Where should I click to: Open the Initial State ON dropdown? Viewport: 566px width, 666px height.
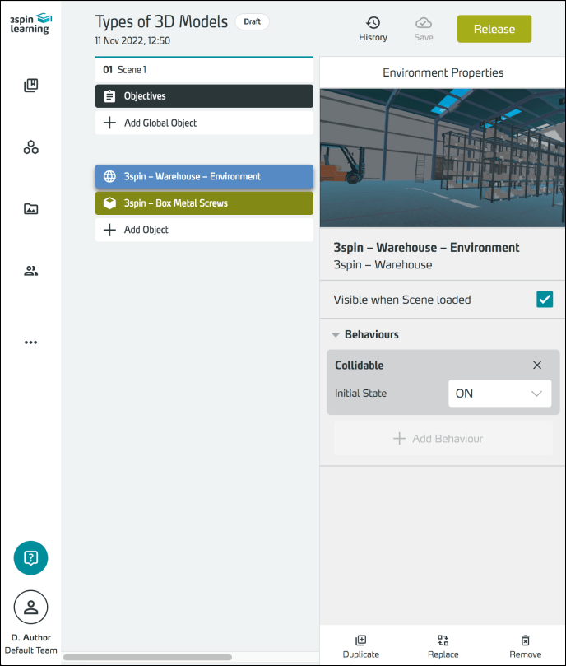click(x=499, y=394)
